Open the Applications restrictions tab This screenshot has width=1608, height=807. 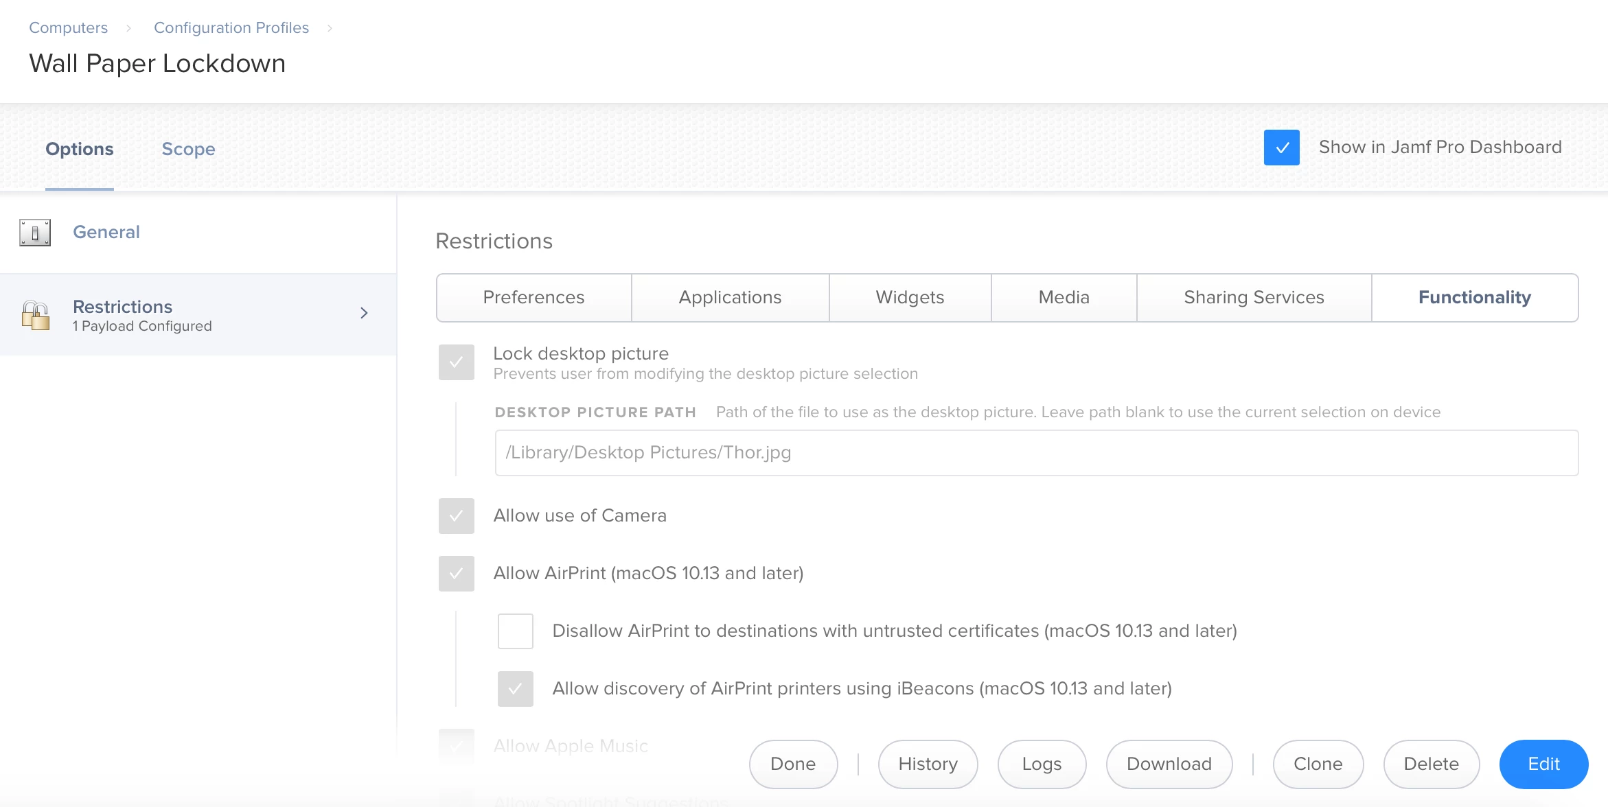click(731, 298)
